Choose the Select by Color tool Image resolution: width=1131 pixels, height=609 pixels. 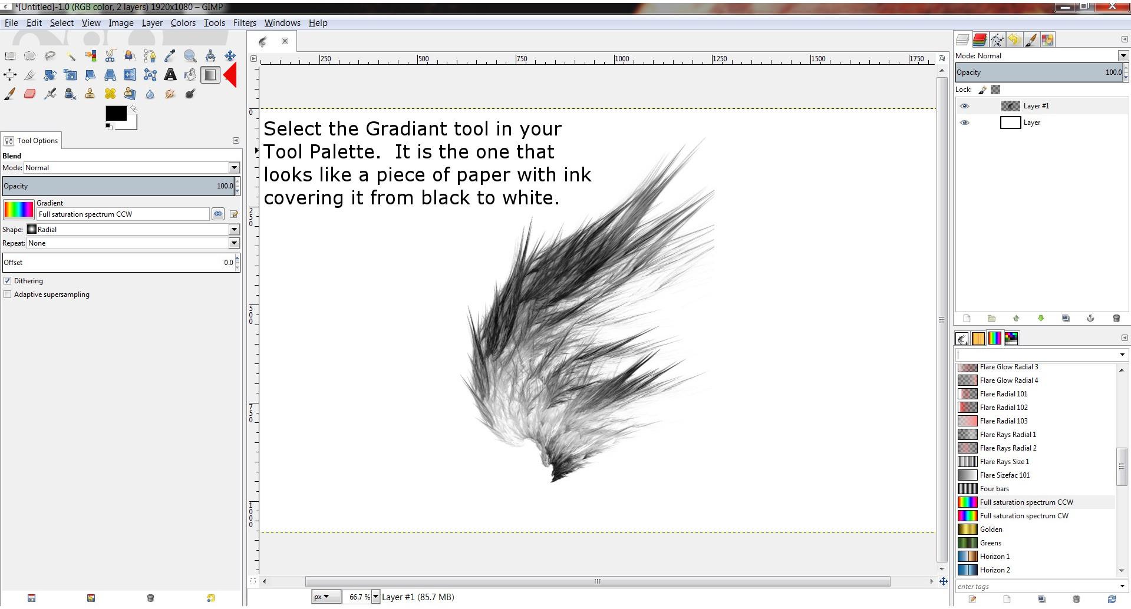coord(90,56)
